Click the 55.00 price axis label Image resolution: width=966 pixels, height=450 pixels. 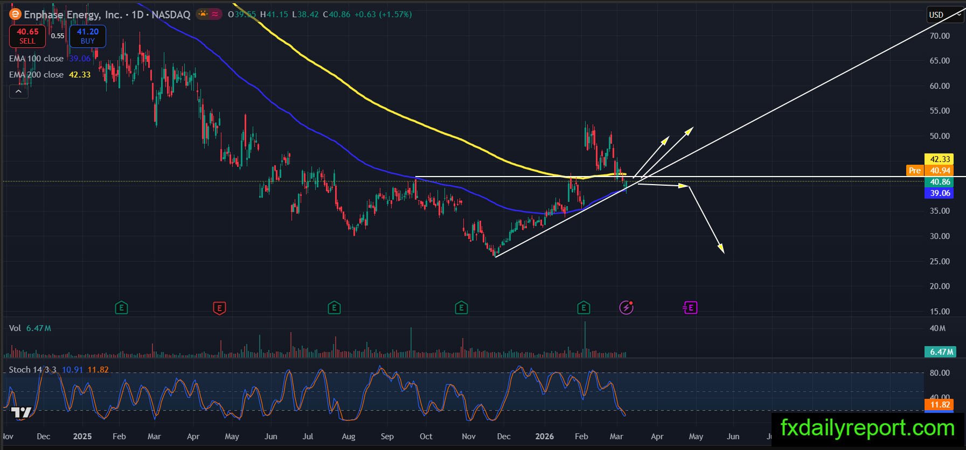940,111
